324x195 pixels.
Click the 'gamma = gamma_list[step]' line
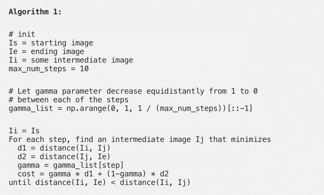(x=71, y=165)
